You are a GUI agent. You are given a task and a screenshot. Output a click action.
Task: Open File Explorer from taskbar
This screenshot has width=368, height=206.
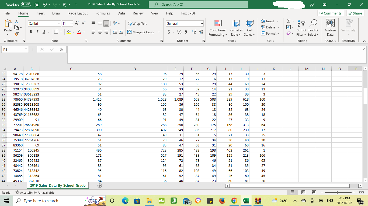(x=149, y=201)
